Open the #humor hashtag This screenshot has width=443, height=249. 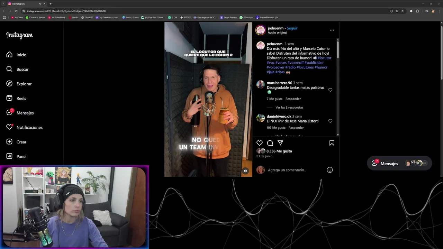click(x=321, y=67)
